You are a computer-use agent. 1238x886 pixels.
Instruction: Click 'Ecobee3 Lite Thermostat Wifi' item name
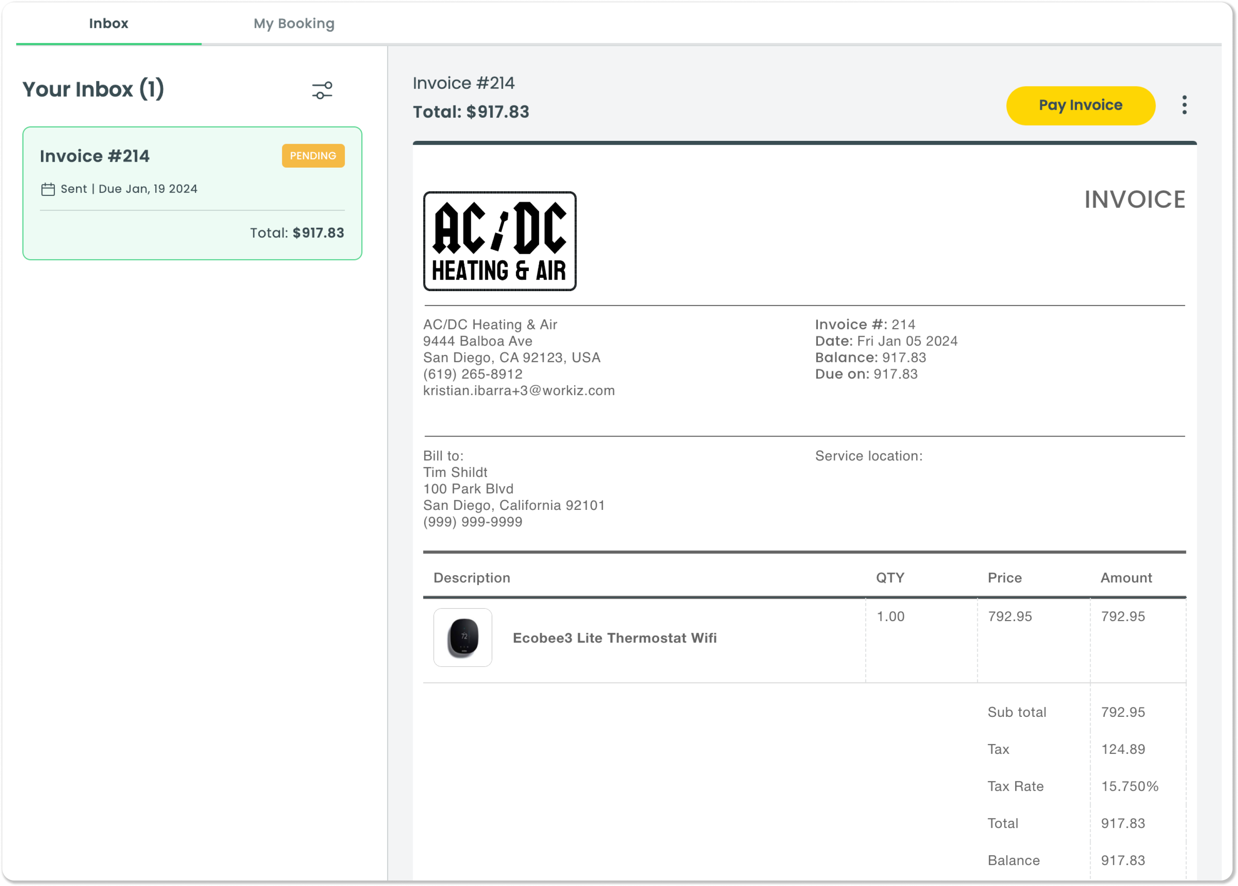point(615,638)
